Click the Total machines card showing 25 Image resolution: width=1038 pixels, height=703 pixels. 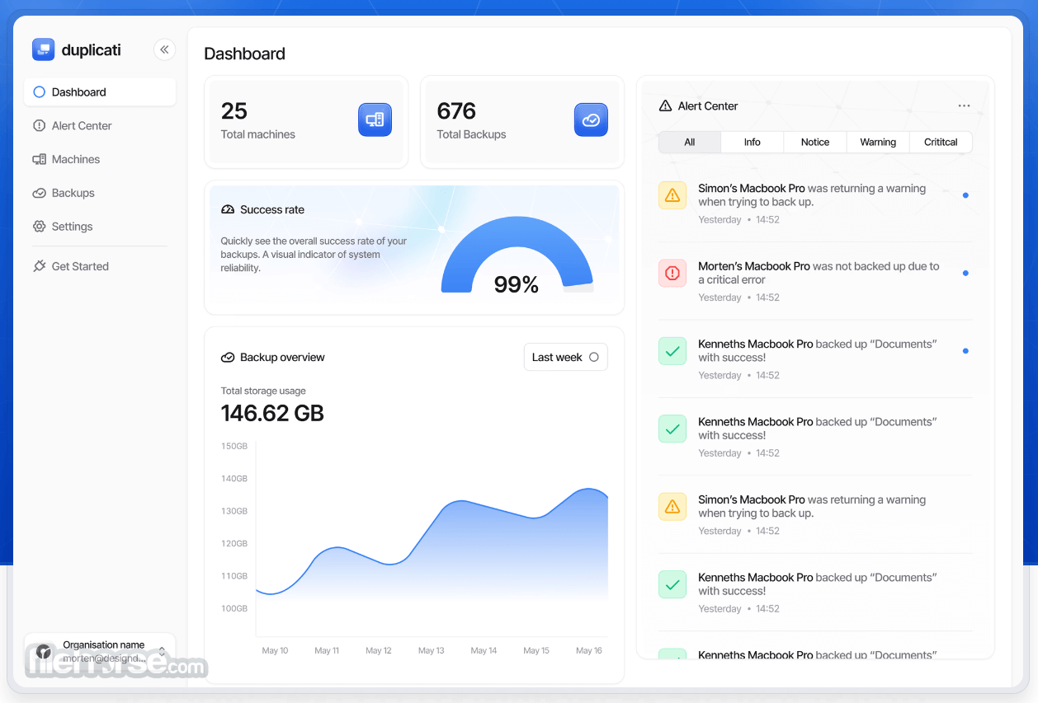[306, 122]
